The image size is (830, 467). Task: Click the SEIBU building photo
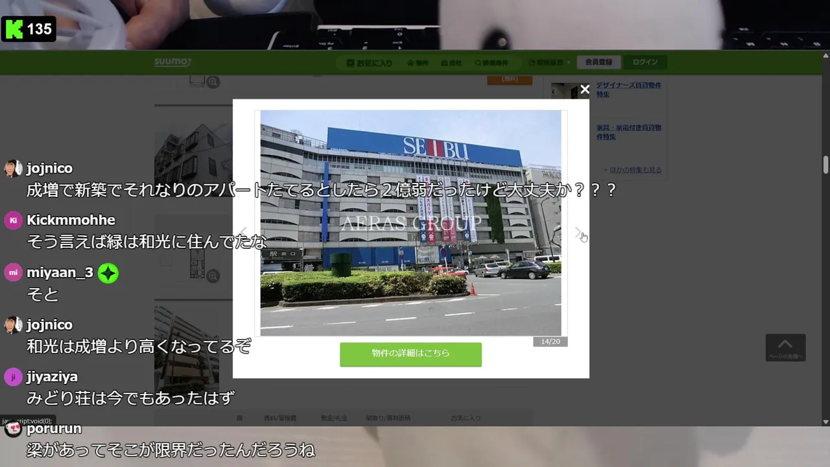(410, 222)
